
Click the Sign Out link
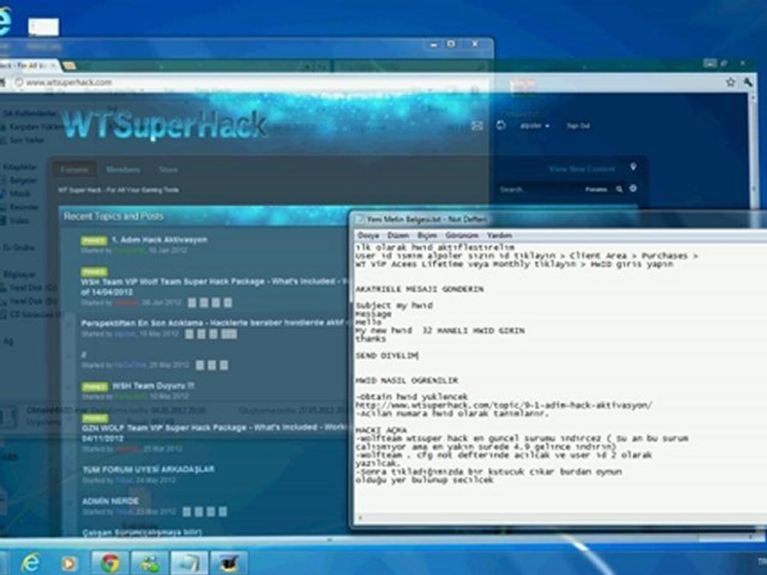click(578, 126)
